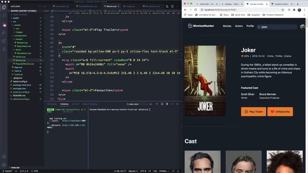
Task: Switch to the PopularMovies.vue editor tab
Action: point(88,6)
